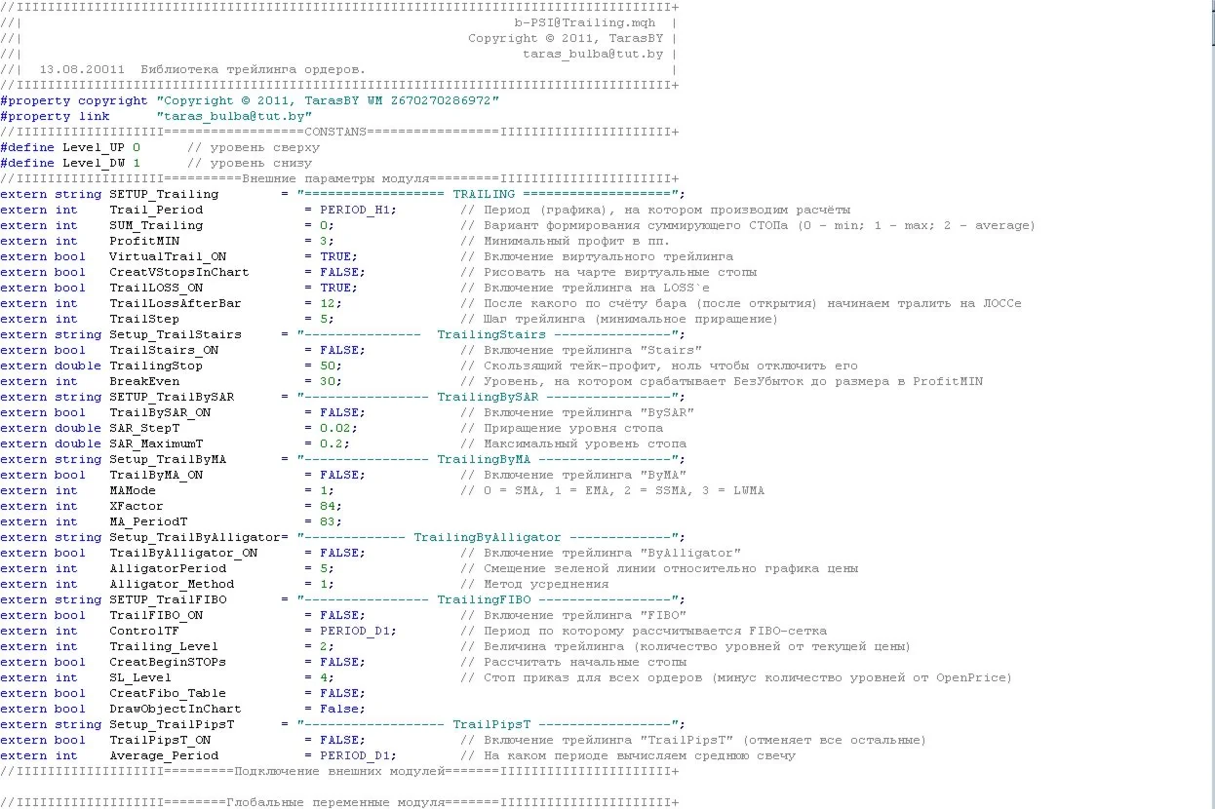Click the #property copyright string value

click(x=328, y=100)
